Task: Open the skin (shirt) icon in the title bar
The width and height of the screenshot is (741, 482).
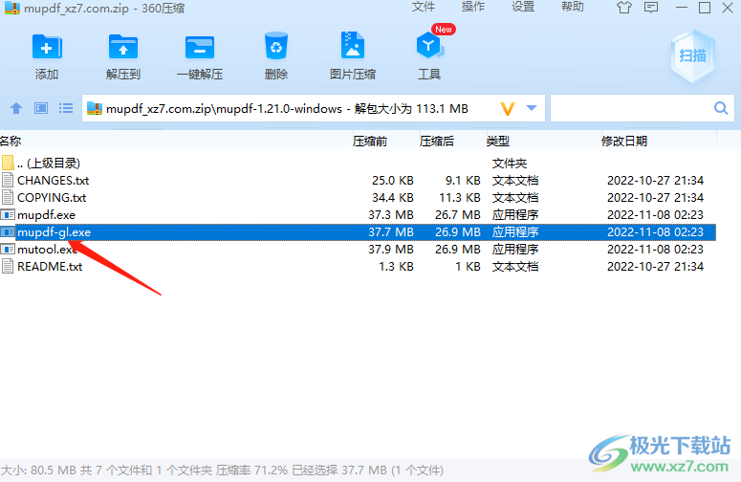Action: point(624,8)
